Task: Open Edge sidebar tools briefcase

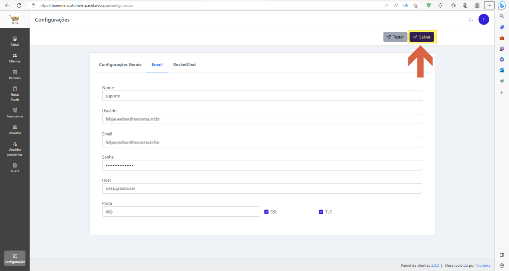Action: coord(501,38)
